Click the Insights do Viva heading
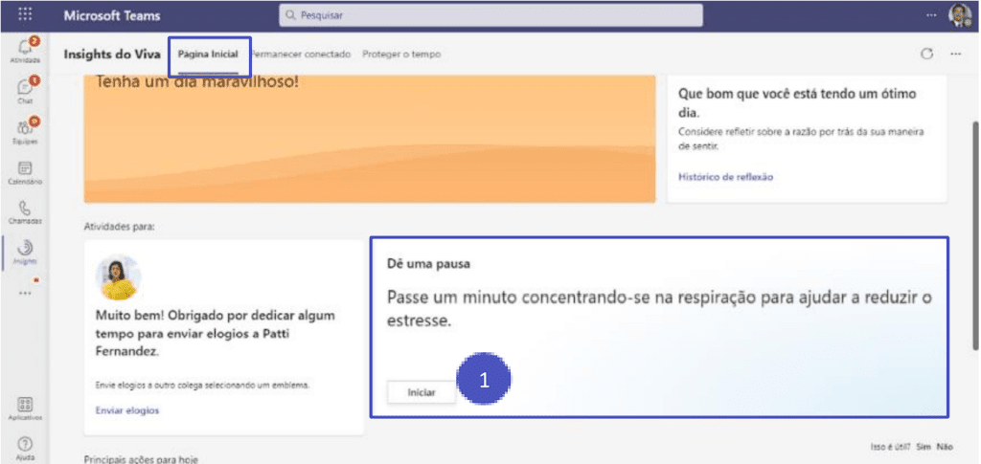 [112, 55]
